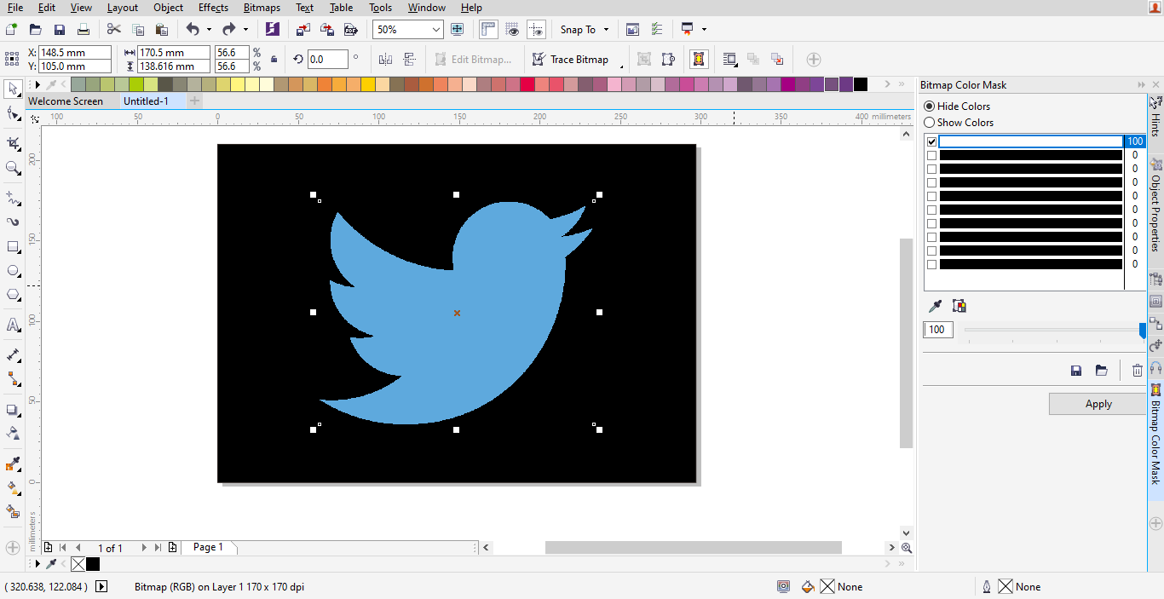Select the Zoom tool

(13, 168)
